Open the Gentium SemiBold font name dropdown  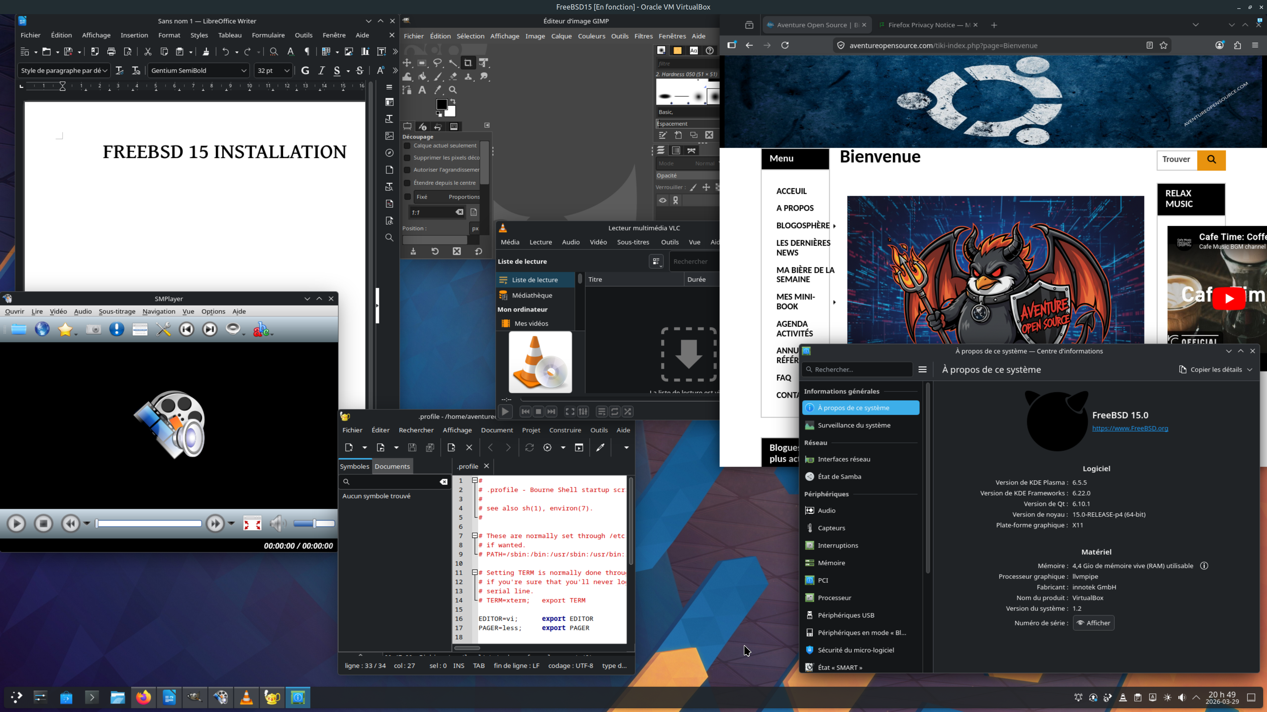tap(244, 70)
